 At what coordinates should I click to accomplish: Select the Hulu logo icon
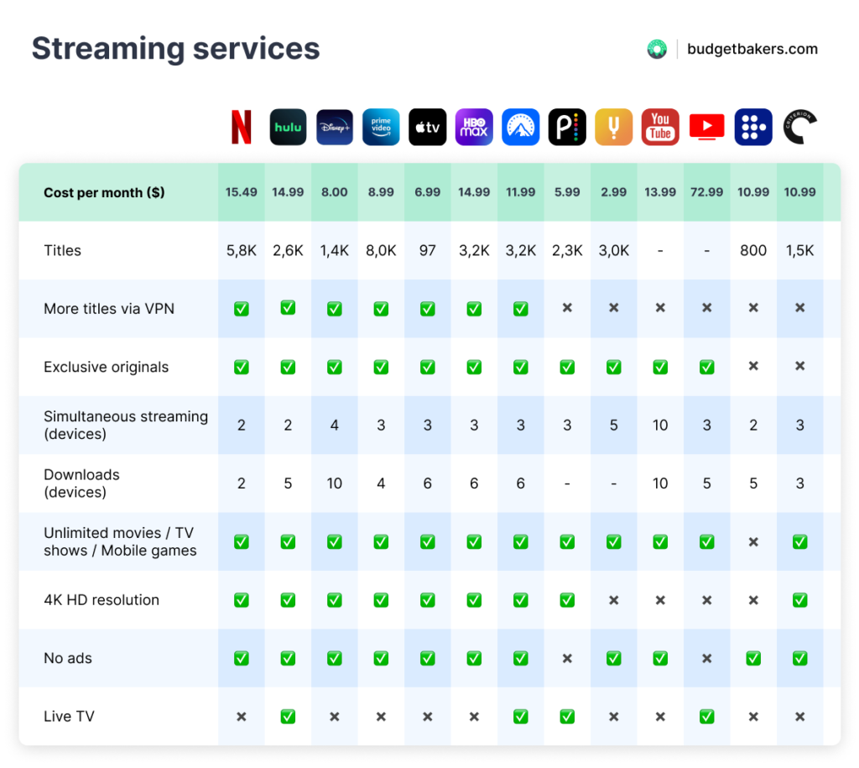coord(288,128)
